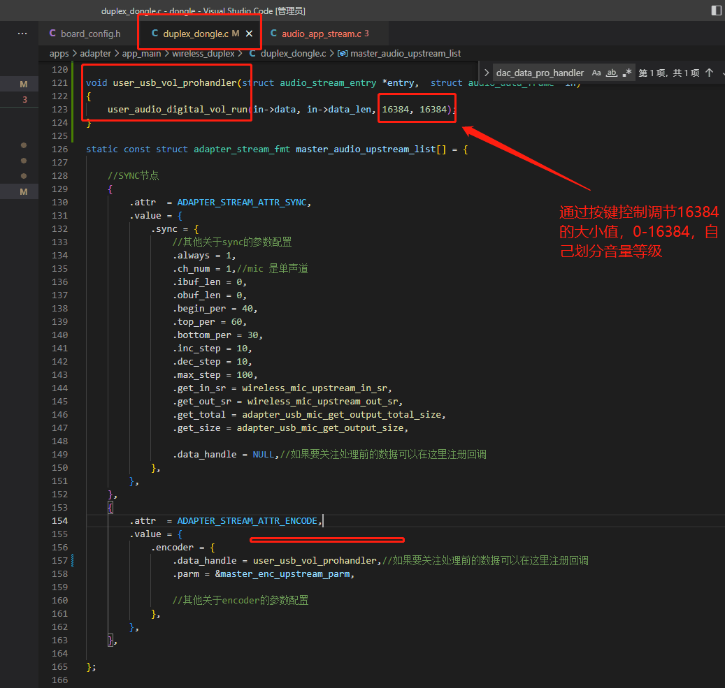Open the wireless_duplex breadcrumb dropdown
The image size is (725, 688).
click(x=203, y=54)
